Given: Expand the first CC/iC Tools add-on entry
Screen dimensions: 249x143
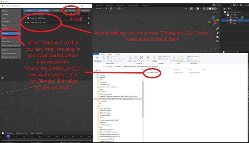Looking at the screenshot, I should pos(25,18).
